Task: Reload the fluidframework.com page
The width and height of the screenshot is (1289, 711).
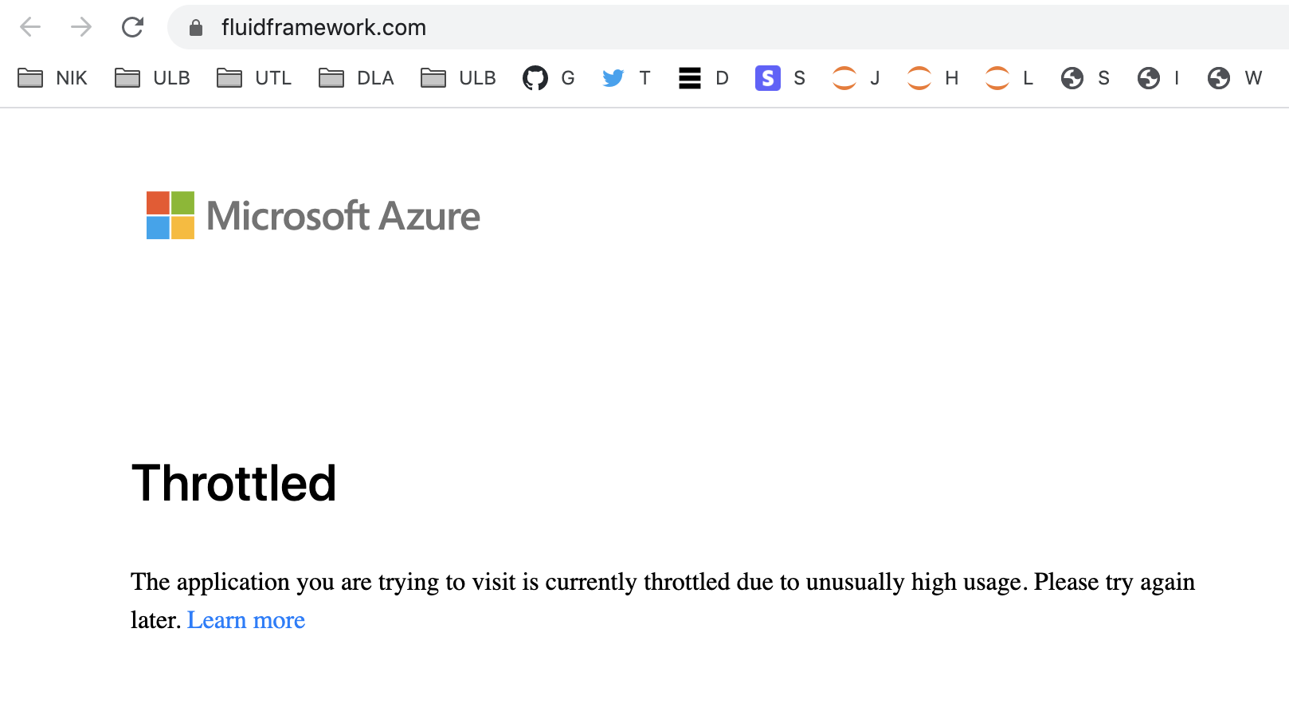Action: [x=132, y=26]
